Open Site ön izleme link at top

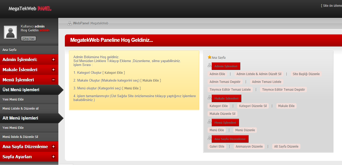[332, 6]
